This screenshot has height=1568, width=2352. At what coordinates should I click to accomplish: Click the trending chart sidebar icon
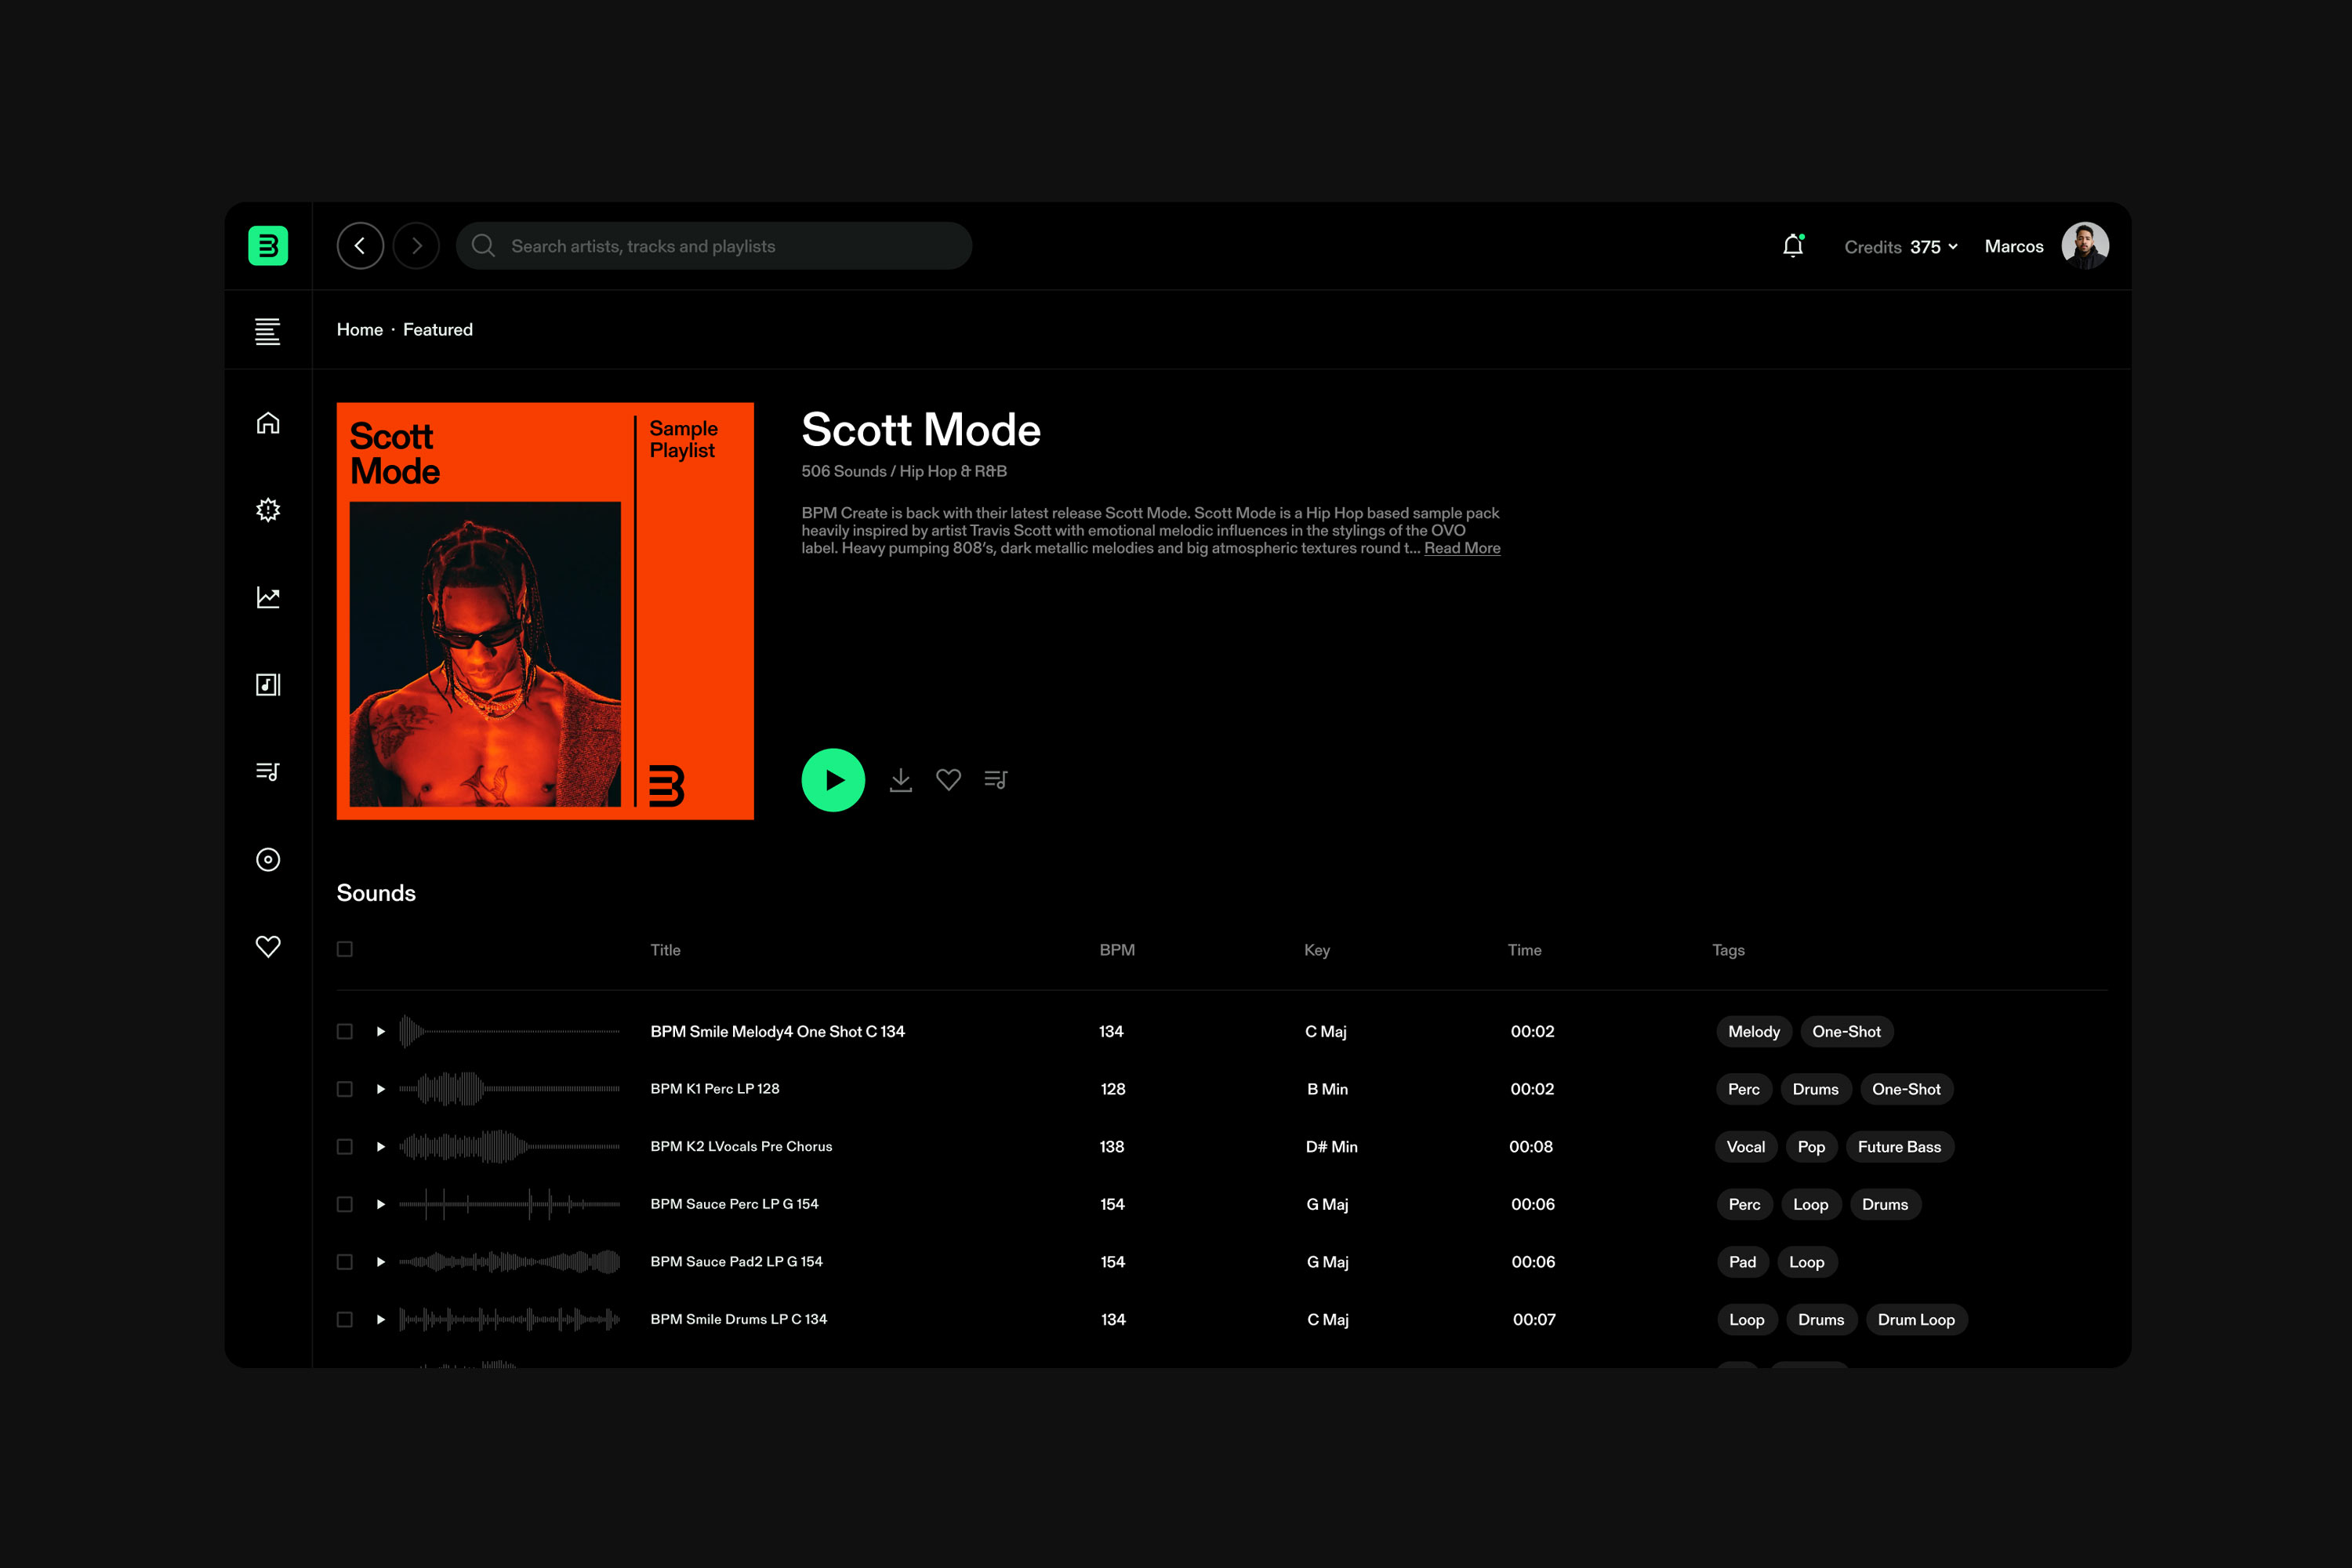[268, 597]
